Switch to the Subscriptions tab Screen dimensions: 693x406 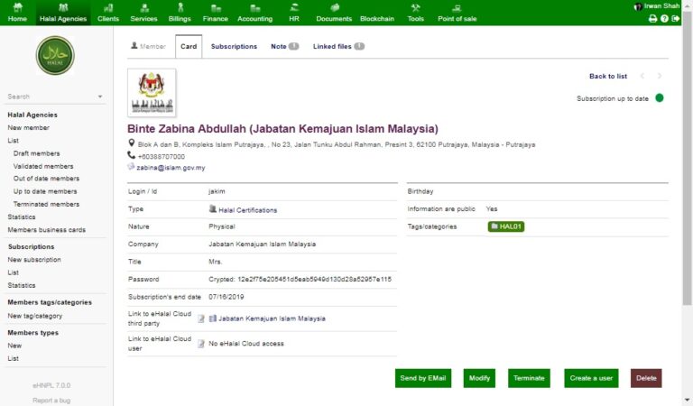click(x=234, y=46)
